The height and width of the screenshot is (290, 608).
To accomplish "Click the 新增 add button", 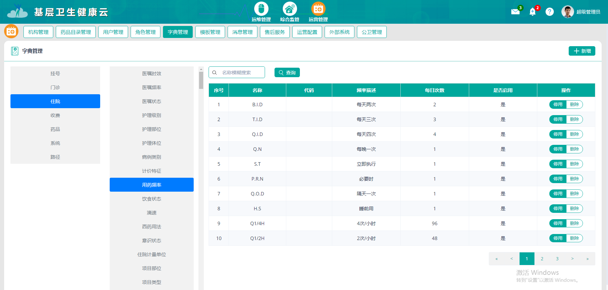I will pos(582,51).
